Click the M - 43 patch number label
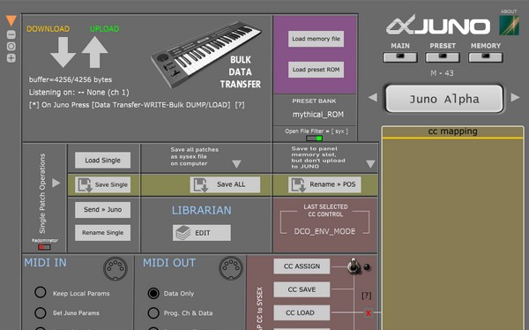This screenshot has height=330, width=529. click(442, 73)
